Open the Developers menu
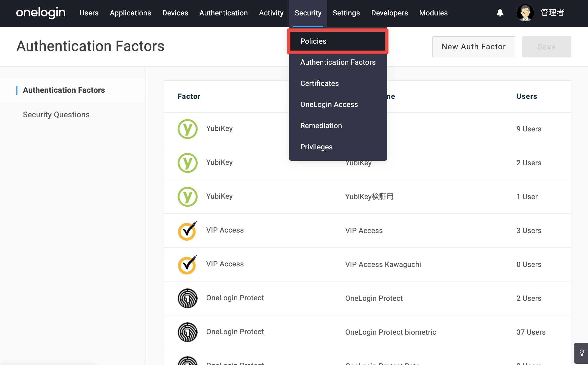The image size is (588, 365). pos(389,13)
